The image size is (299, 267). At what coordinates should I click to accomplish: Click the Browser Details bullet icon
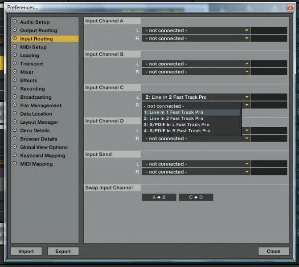(15, 139)
